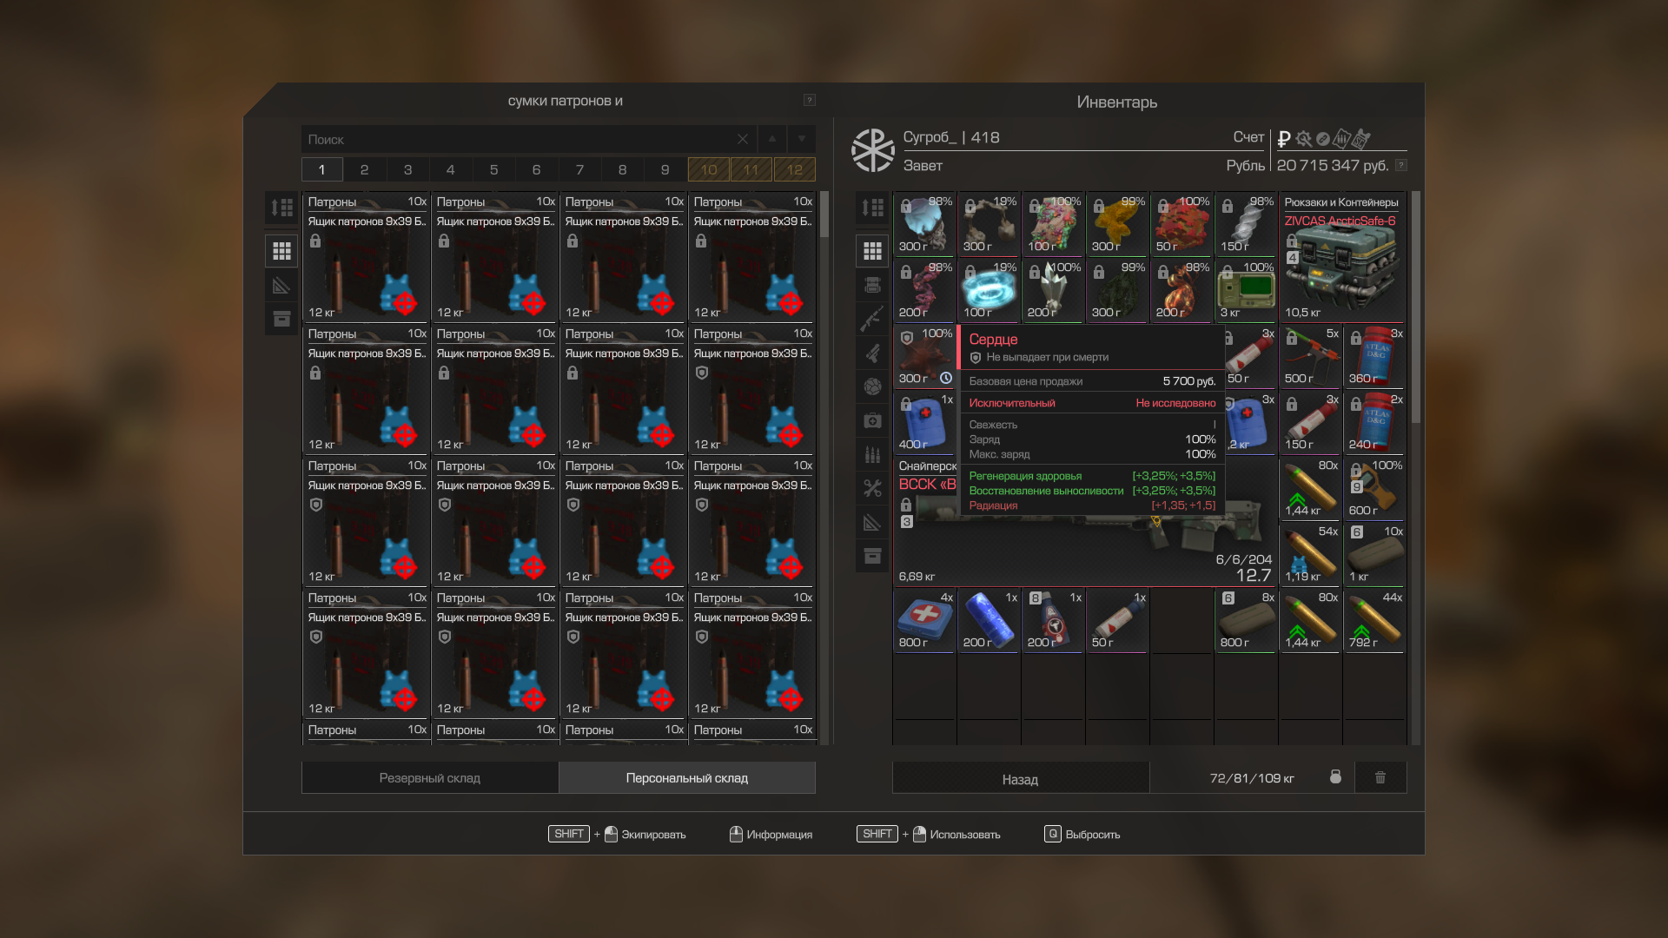Click the sort icon in the storage panel sidebar
The height and width of the screenshot is (938, 1668).
pos(281,208)
